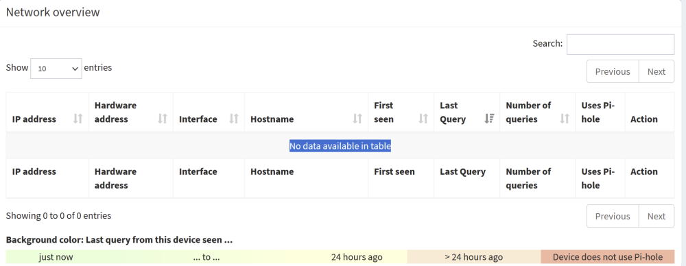Open the Show entries dropdown
Image resolution: width=686 pixels, height=266 pixels.
click(56, 69)
